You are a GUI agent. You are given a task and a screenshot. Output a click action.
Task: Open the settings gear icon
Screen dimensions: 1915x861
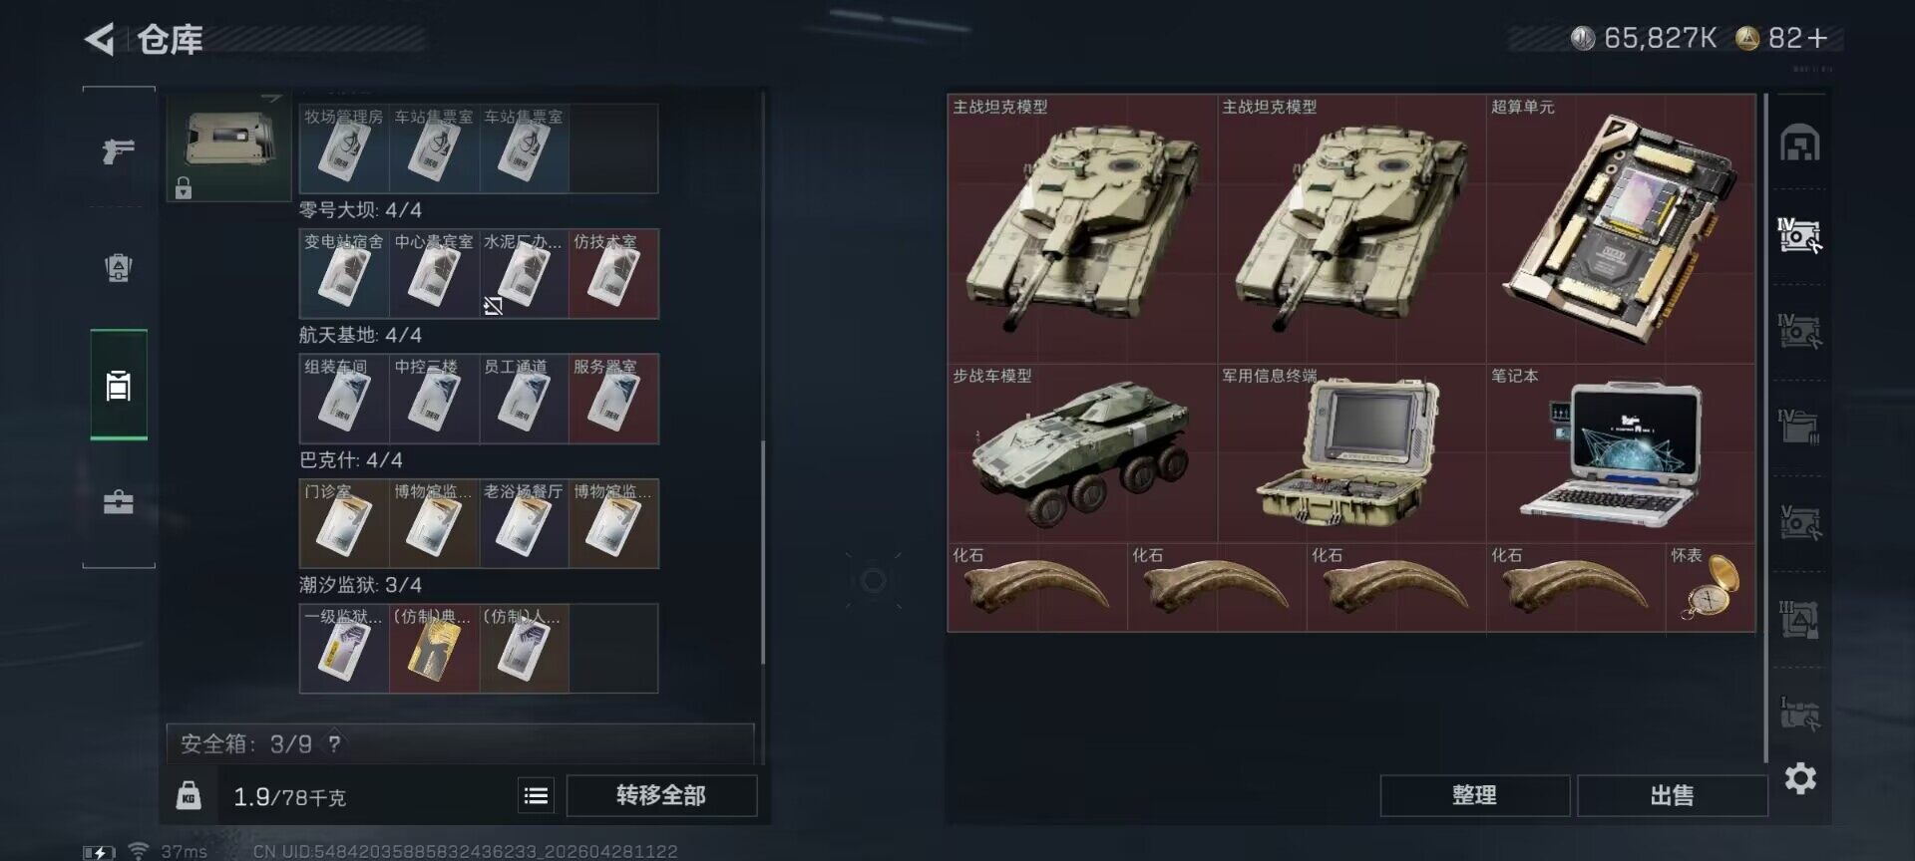tap(1800, 778)
